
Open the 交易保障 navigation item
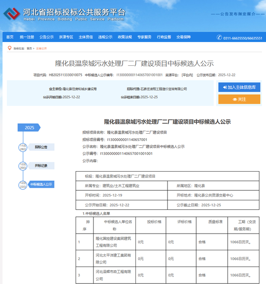pos(184,37)
